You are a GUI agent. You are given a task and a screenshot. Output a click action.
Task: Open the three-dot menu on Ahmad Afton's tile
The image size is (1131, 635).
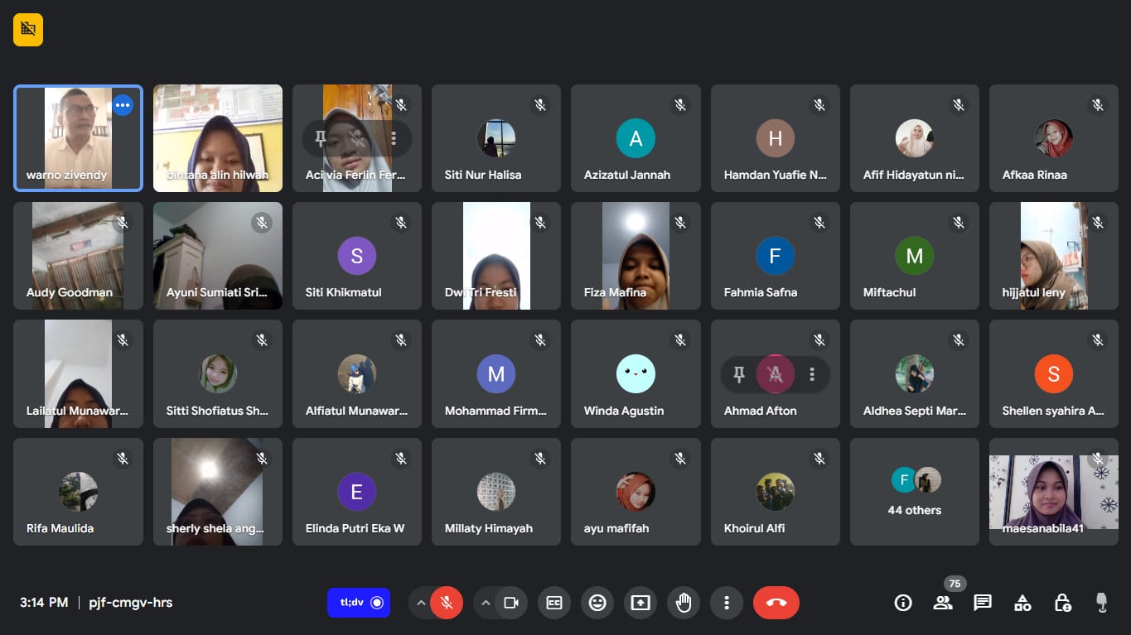click(812, 374)
